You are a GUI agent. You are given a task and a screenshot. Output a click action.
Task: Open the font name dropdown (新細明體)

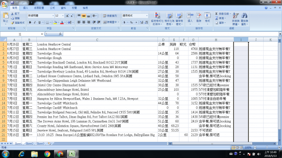coord(53,16)
